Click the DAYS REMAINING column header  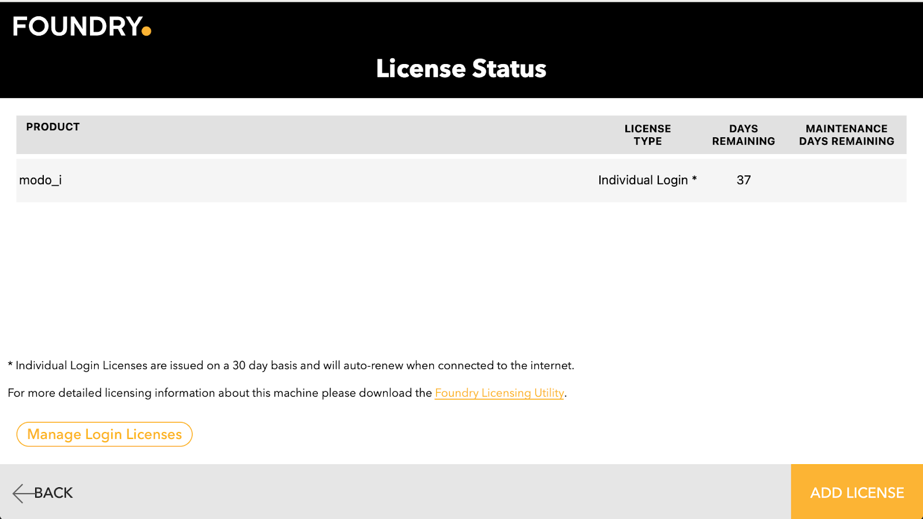743,135
